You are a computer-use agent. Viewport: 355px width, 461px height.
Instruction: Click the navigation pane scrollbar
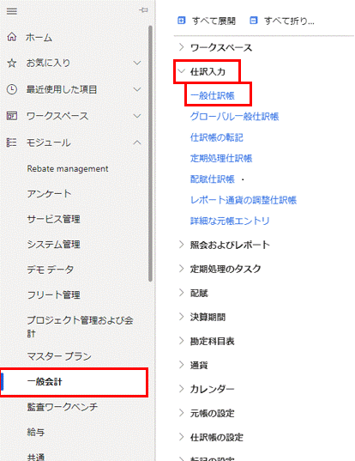pyautogui.click(x=150, y=154)
